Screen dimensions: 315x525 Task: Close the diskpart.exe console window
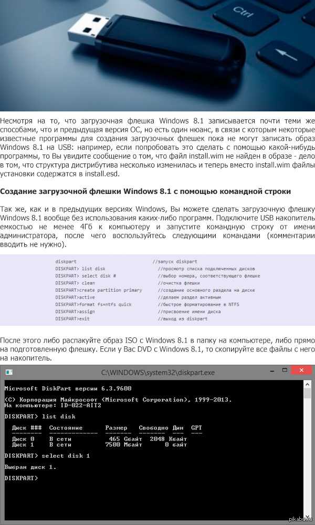click(302, 370)
